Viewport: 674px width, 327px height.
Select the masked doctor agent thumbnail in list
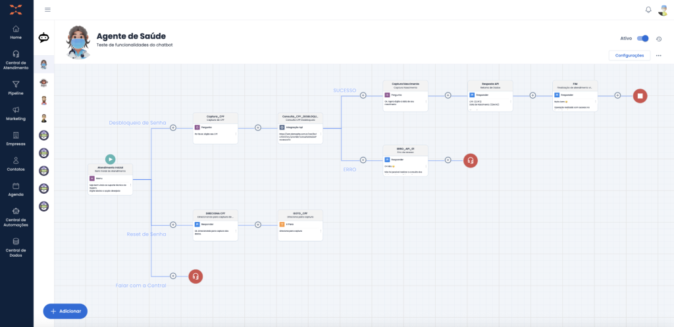[x=44, y=64]
